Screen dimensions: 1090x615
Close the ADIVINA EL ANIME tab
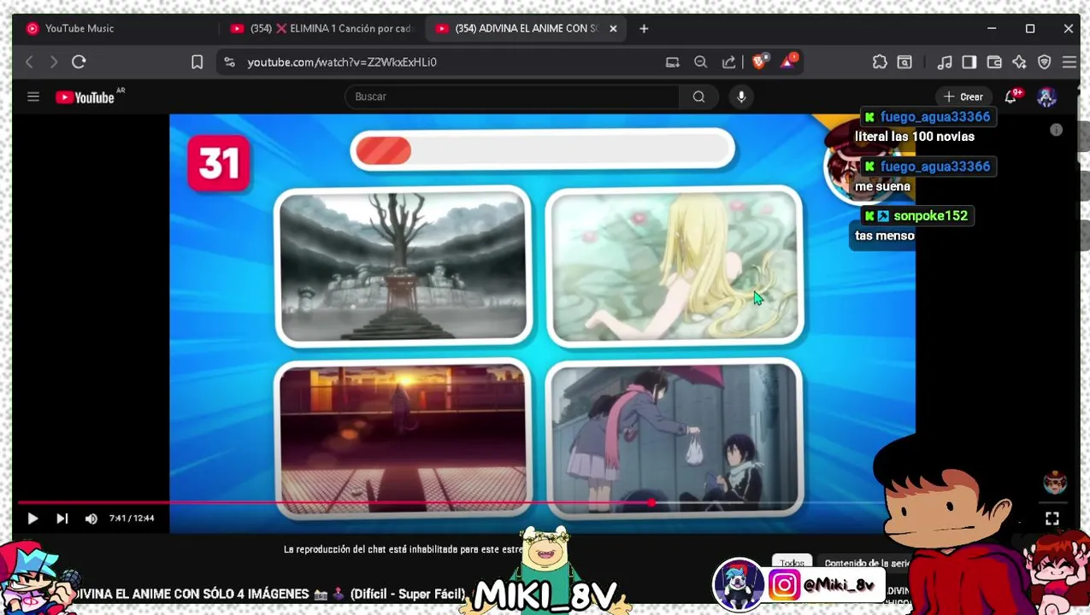[x=613, y=28]
